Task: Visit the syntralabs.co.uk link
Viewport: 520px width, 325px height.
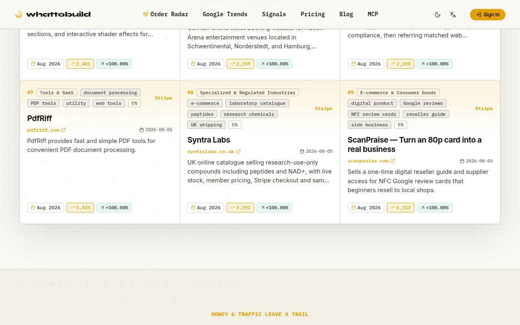Action: [x=210, y=152]
